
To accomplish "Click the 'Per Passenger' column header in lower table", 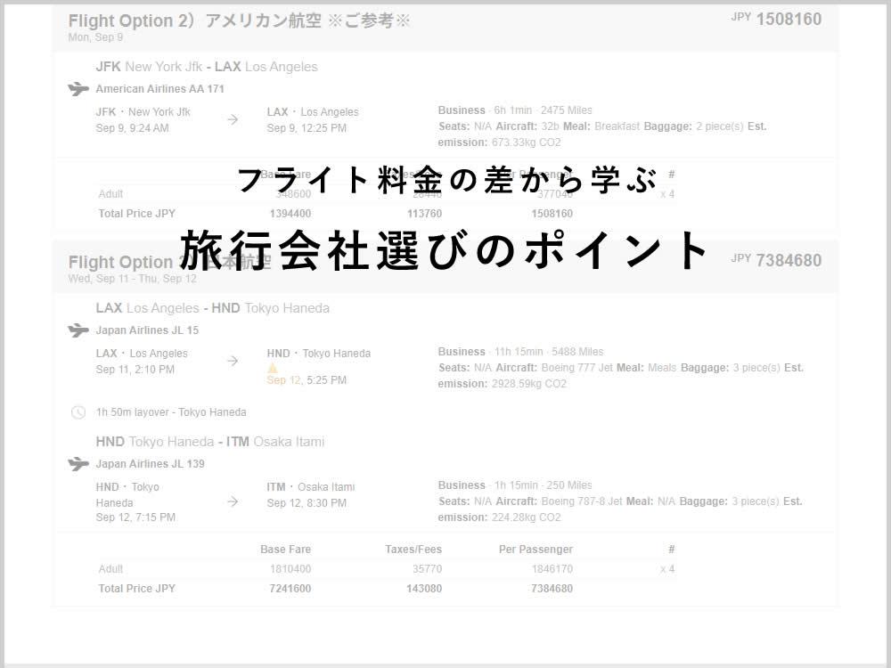I will (x=535, y=550).
